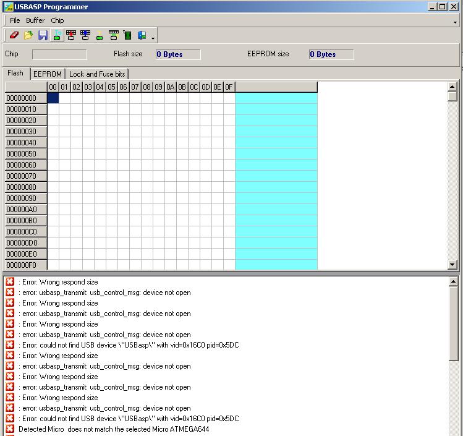This screenshot has height=436, width=463.
Task: Read from chip using blue-arrow icon
Action: (x=85, y=35)
